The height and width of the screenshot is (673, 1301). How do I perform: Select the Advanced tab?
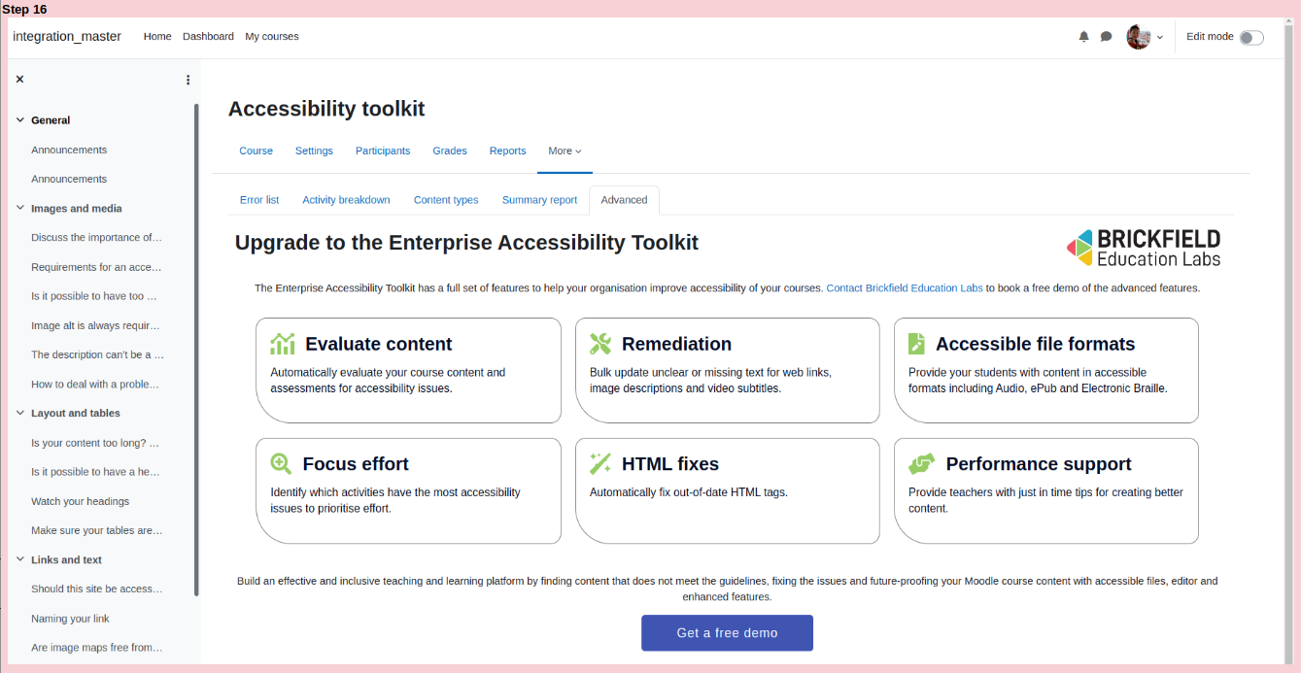point(624,200)
